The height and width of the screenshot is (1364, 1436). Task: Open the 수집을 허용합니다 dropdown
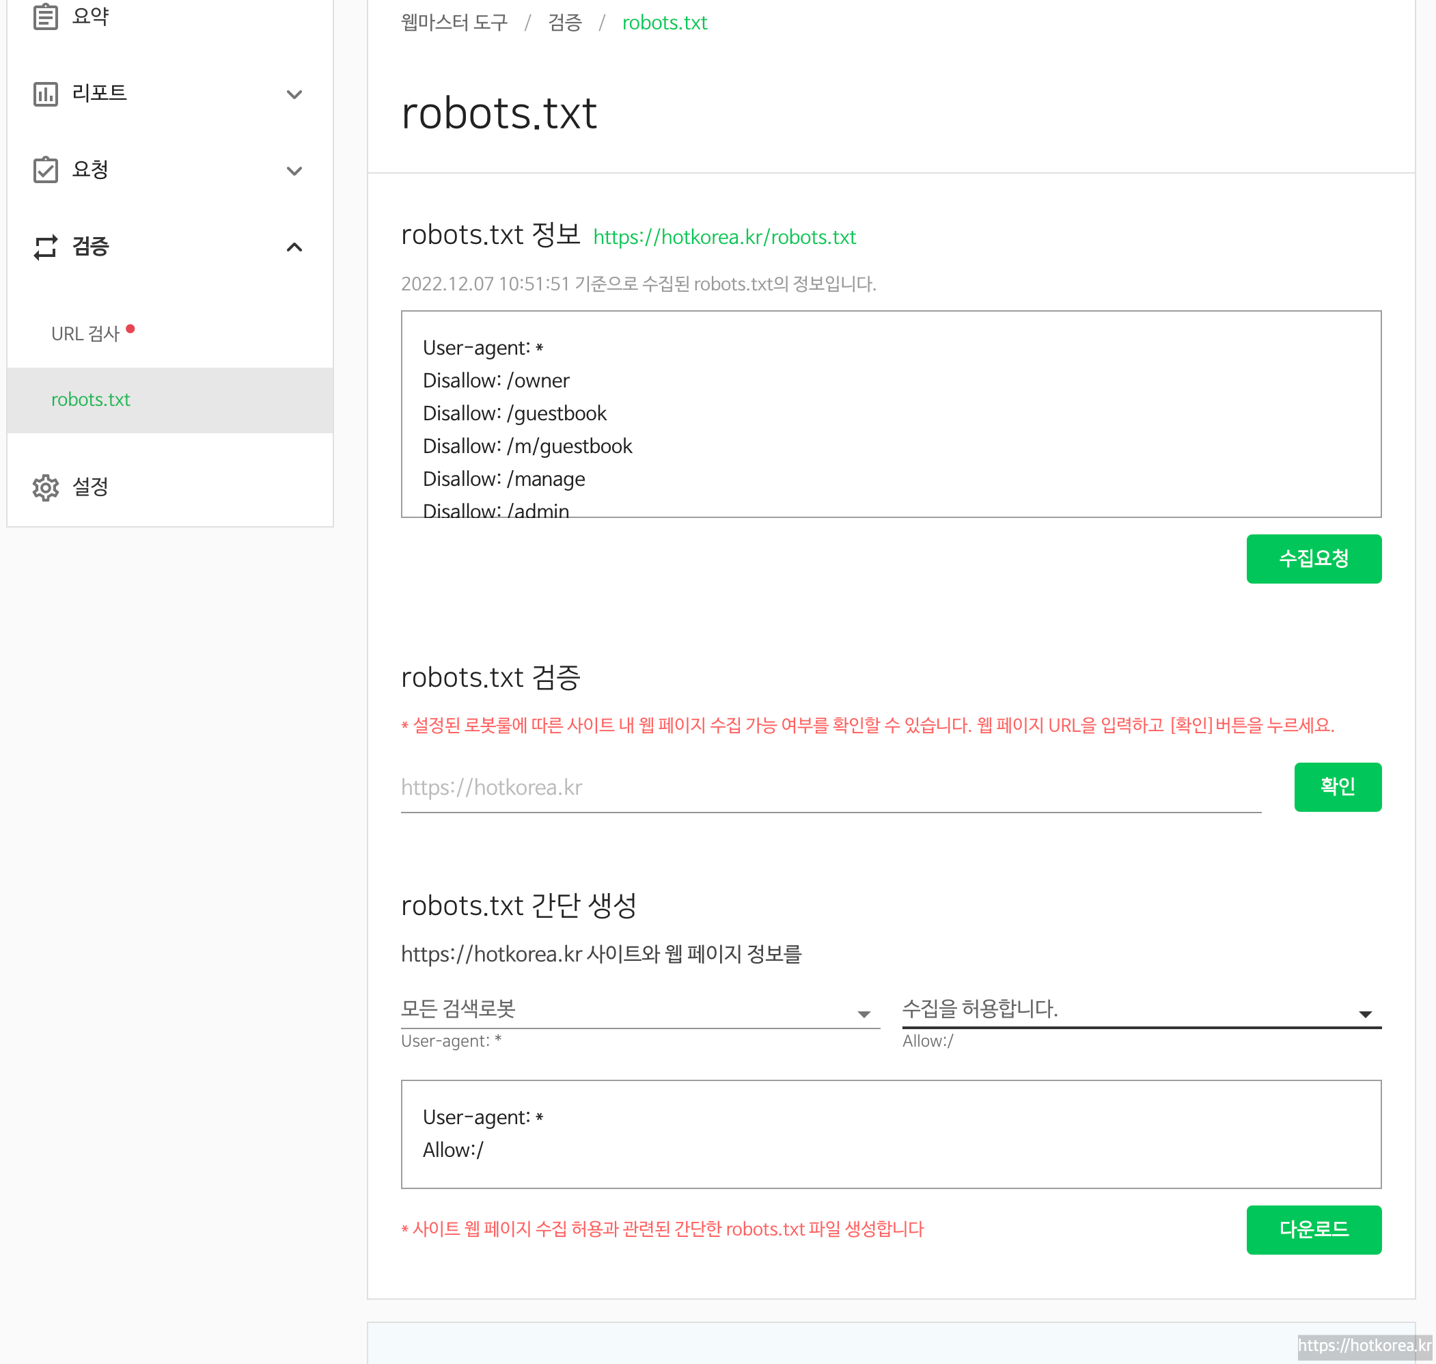pos(1141,1009)
